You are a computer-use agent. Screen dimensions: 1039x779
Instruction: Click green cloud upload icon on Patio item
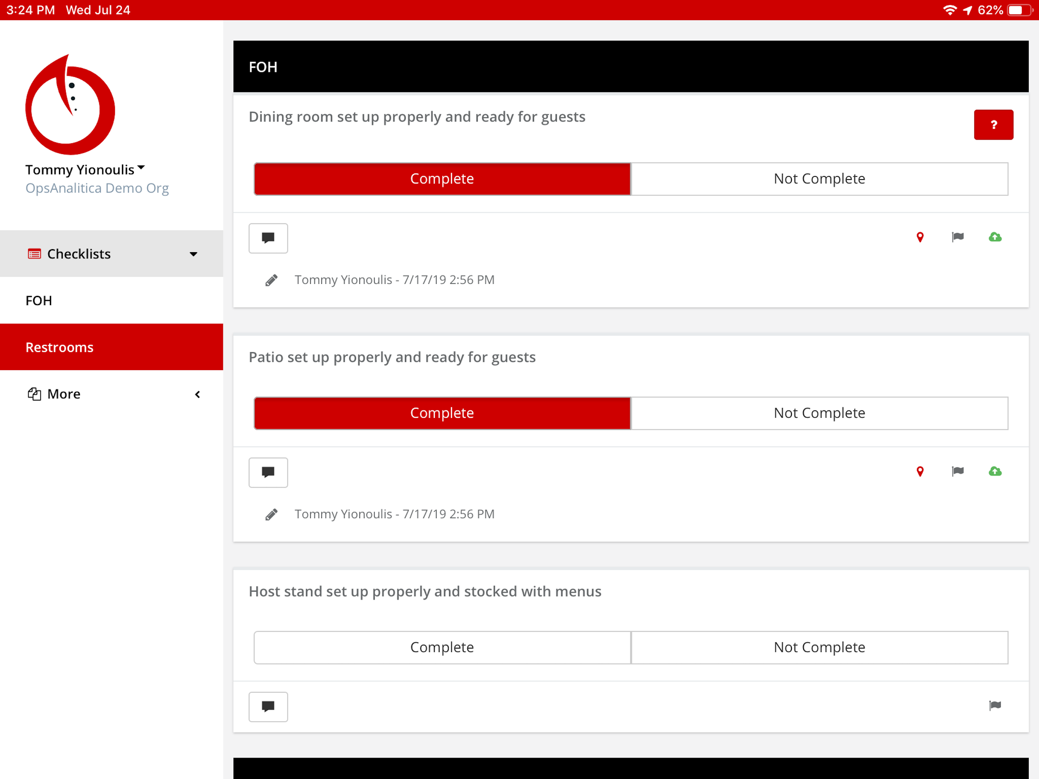click(x=995, y=471)
